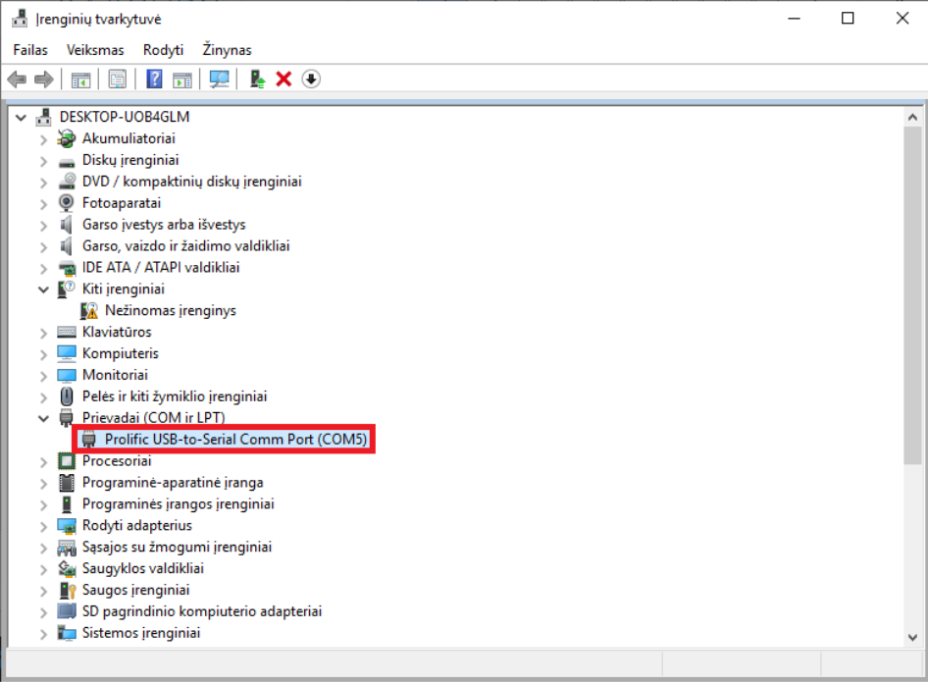Open the Žinynas menu
Screen dimensions: 928x683
227,50
